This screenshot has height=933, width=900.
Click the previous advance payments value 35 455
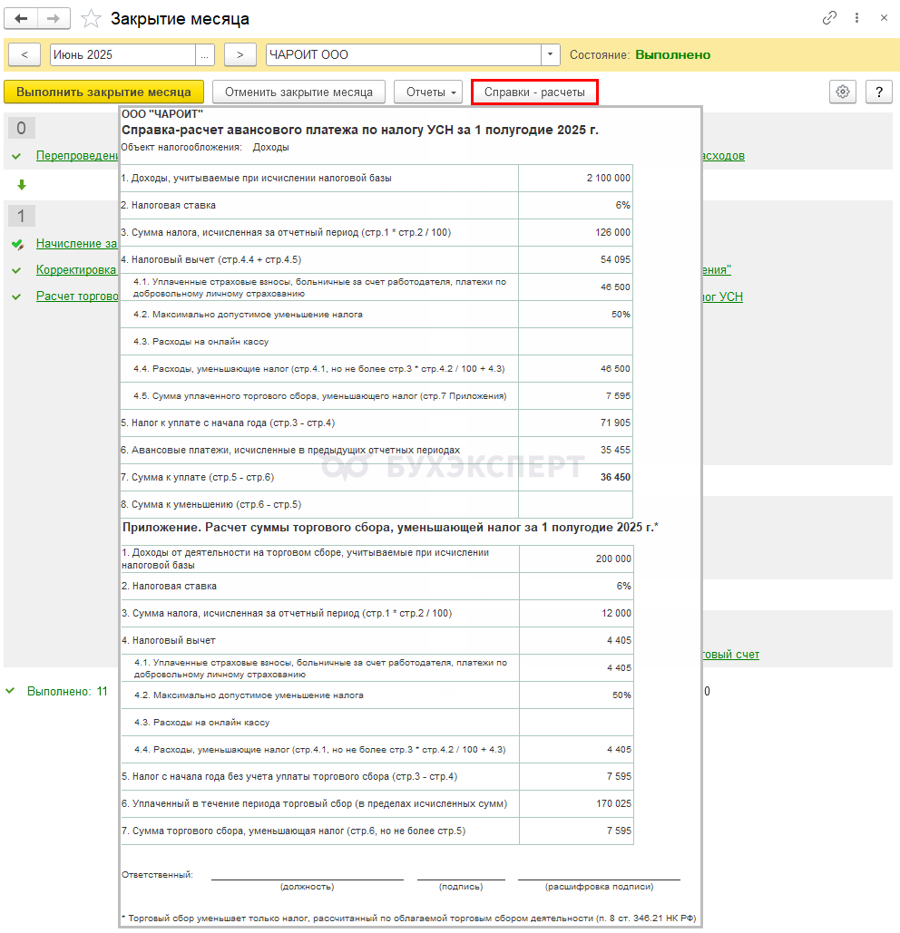[615, 450]
